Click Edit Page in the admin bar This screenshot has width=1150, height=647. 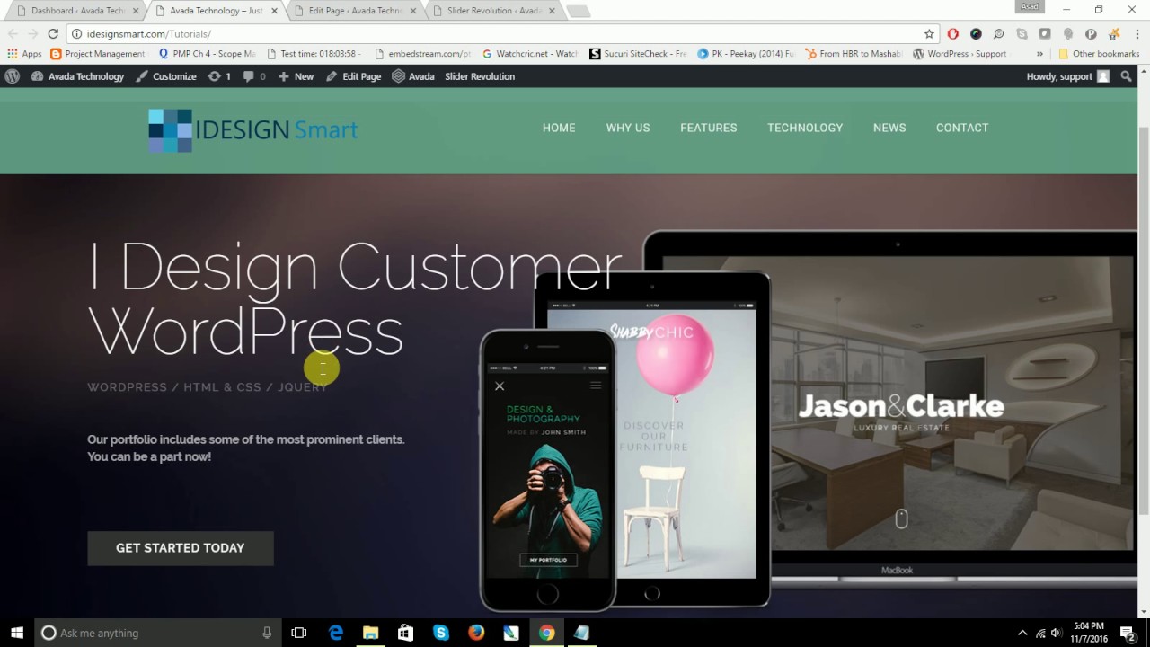pos(353,76)
